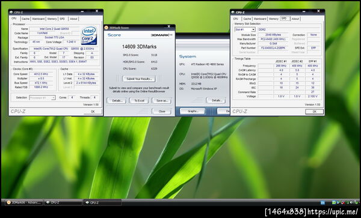Click the Manufacturer value G.Skill
Viewport: 361px width, 218px height.
273,44
